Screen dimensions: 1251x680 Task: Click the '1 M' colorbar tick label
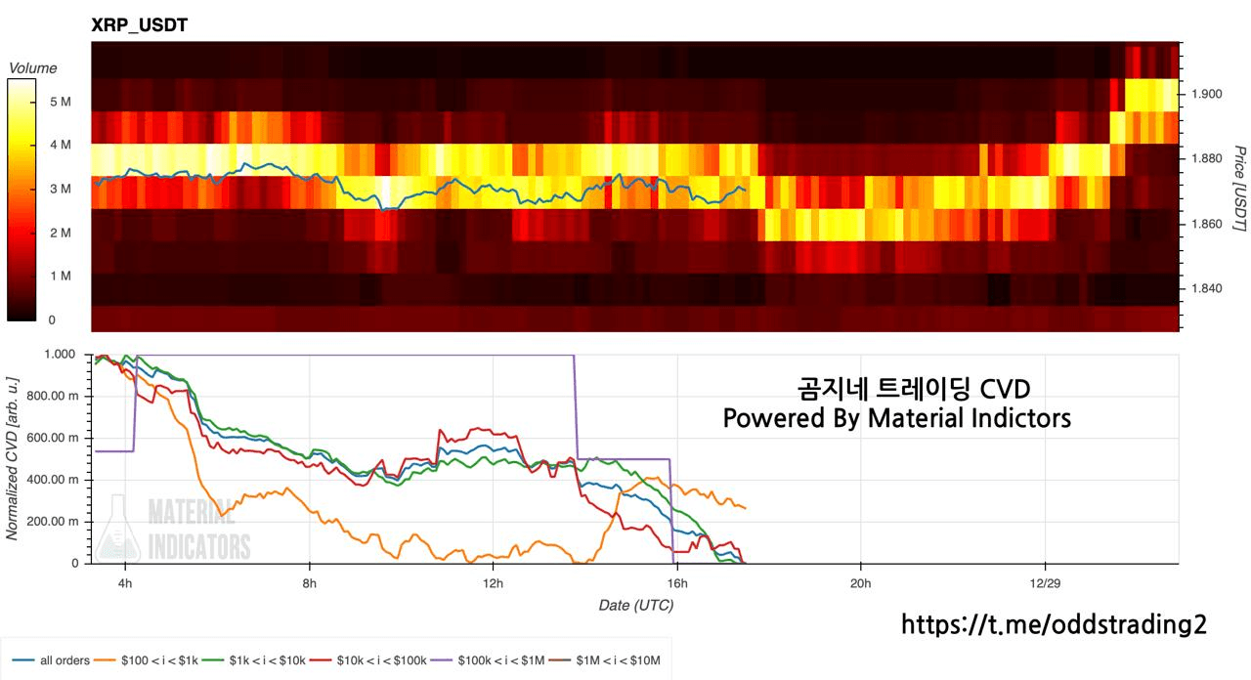click(60, 276)
